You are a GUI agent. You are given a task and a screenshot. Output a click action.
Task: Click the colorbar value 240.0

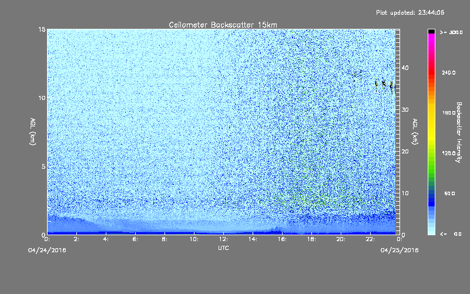(449, 73)
